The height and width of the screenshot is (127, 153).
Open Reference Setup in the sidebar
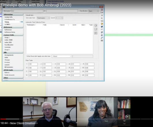click(x=10, y=32)
